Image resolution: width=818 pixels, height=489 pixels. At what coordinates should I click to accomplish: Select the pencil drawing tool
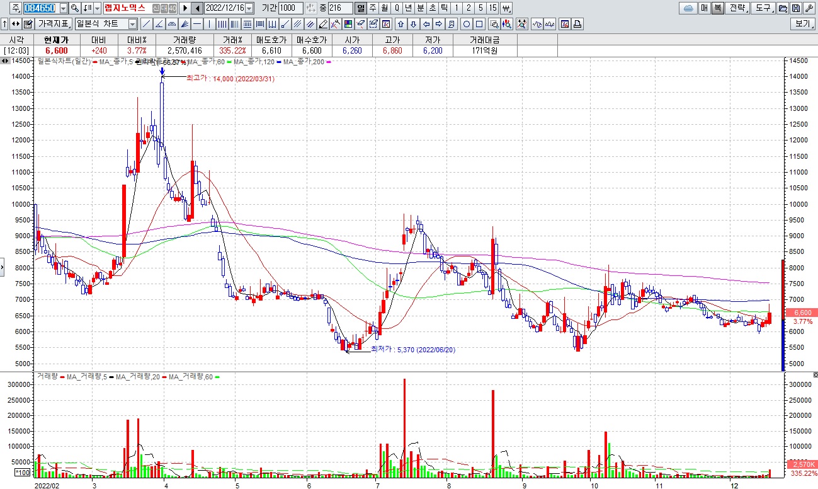322,24
